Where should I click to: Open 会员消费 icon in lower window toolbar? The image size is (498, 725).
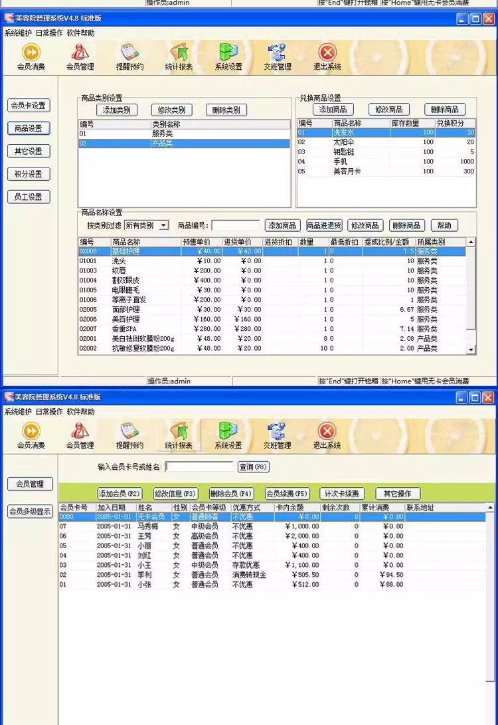(x=31, y=435)
